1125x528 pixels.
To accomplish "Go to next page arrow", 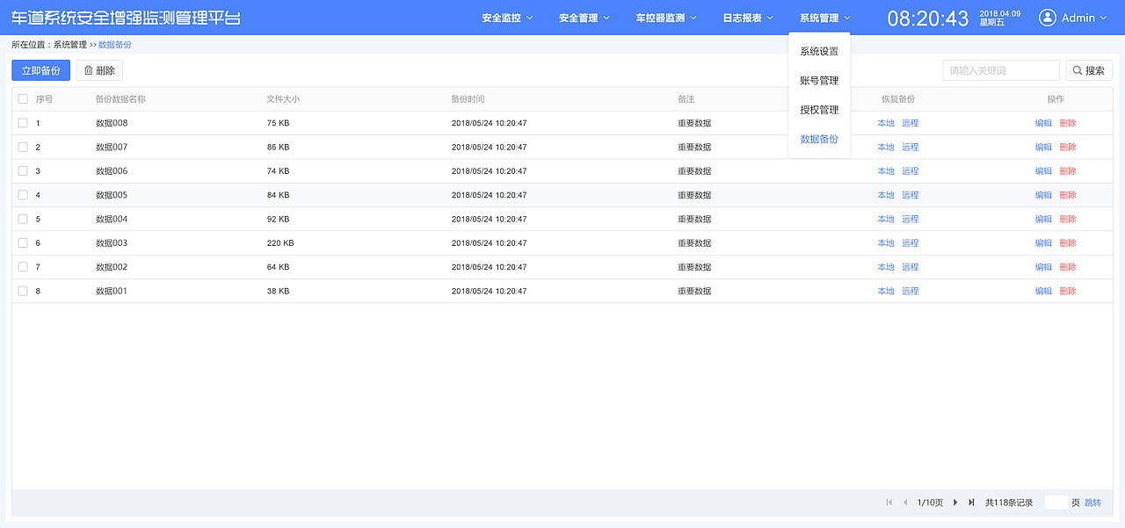I will (955, 503).
